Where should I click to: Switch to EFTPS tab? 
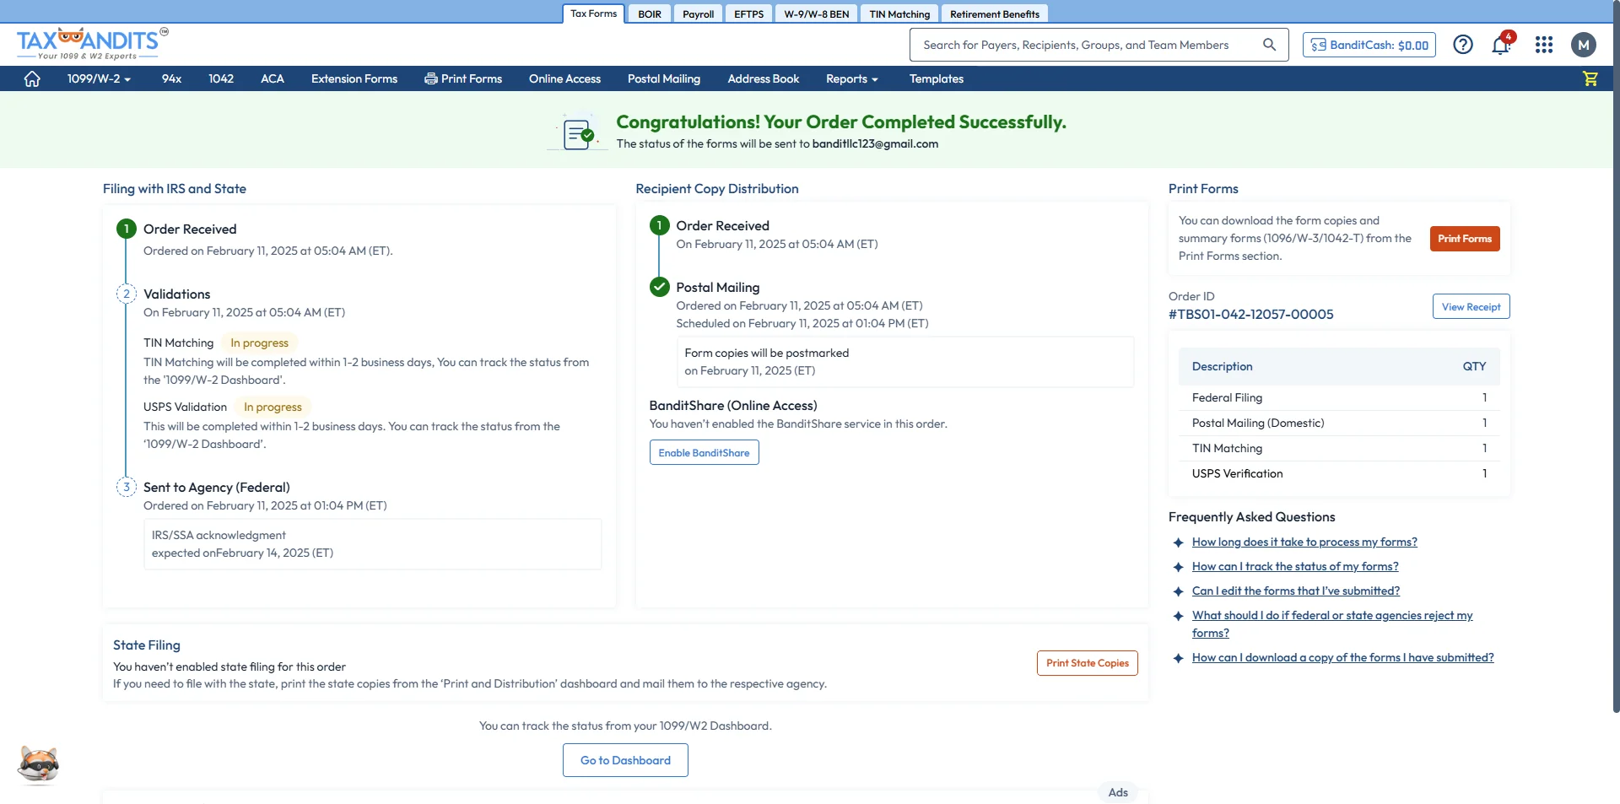(748, 13)
